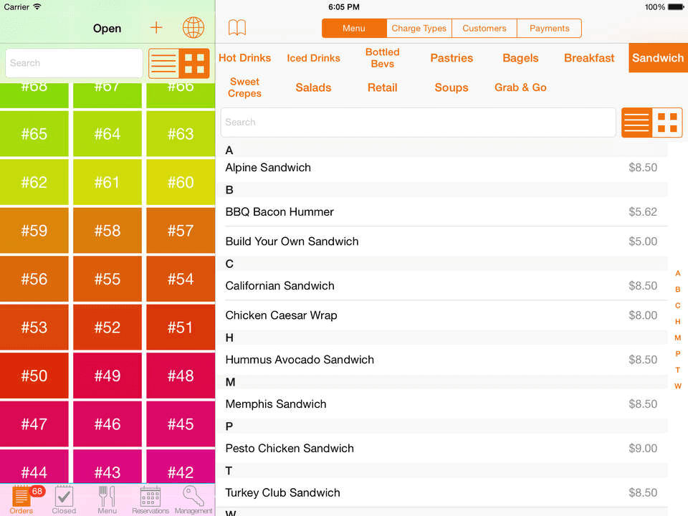The width and height of the screenshot is (688, 516).
Task: Select the Payments tab
Action: pos(550,28)
